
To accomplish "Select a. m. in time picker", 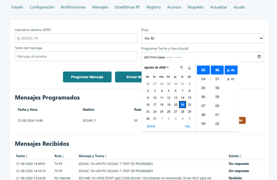I will (x=231, y=79).
